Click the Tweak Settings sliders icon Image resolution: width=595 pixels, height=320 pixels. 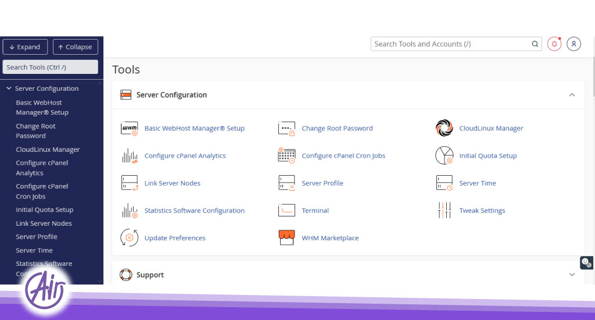(x=445, y=210)
